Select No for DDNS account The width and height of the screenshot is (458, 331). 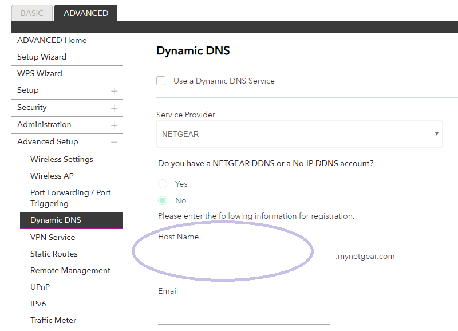pos(163,200)
